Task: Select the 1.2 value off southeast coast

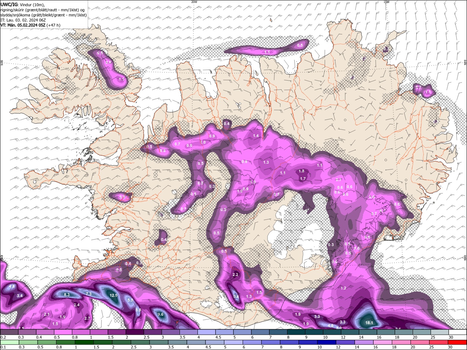Action: pos(343,288)
